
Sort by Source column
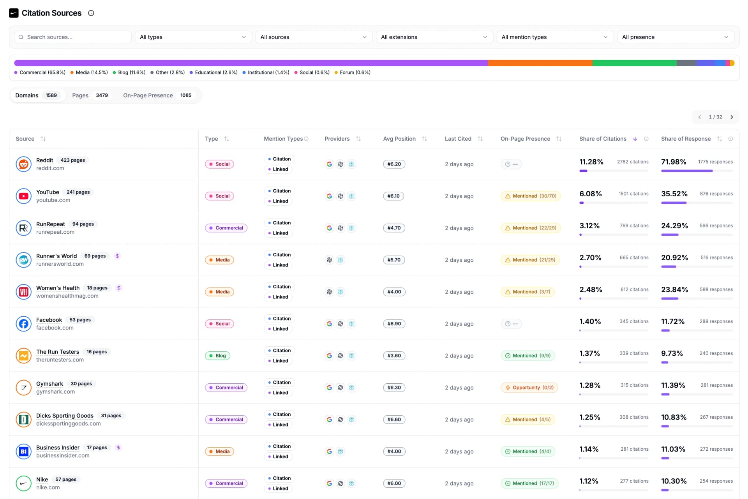[43, 139]
